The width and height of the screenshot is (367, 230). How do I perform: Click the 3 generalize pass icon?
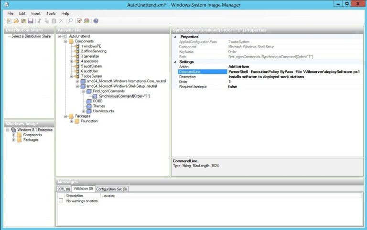point(77,56)
